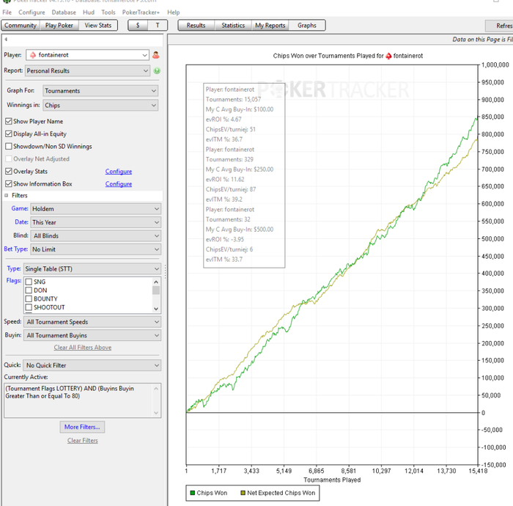Click the Refresh button
Viewport: 513px width, 506px height.
500,26
